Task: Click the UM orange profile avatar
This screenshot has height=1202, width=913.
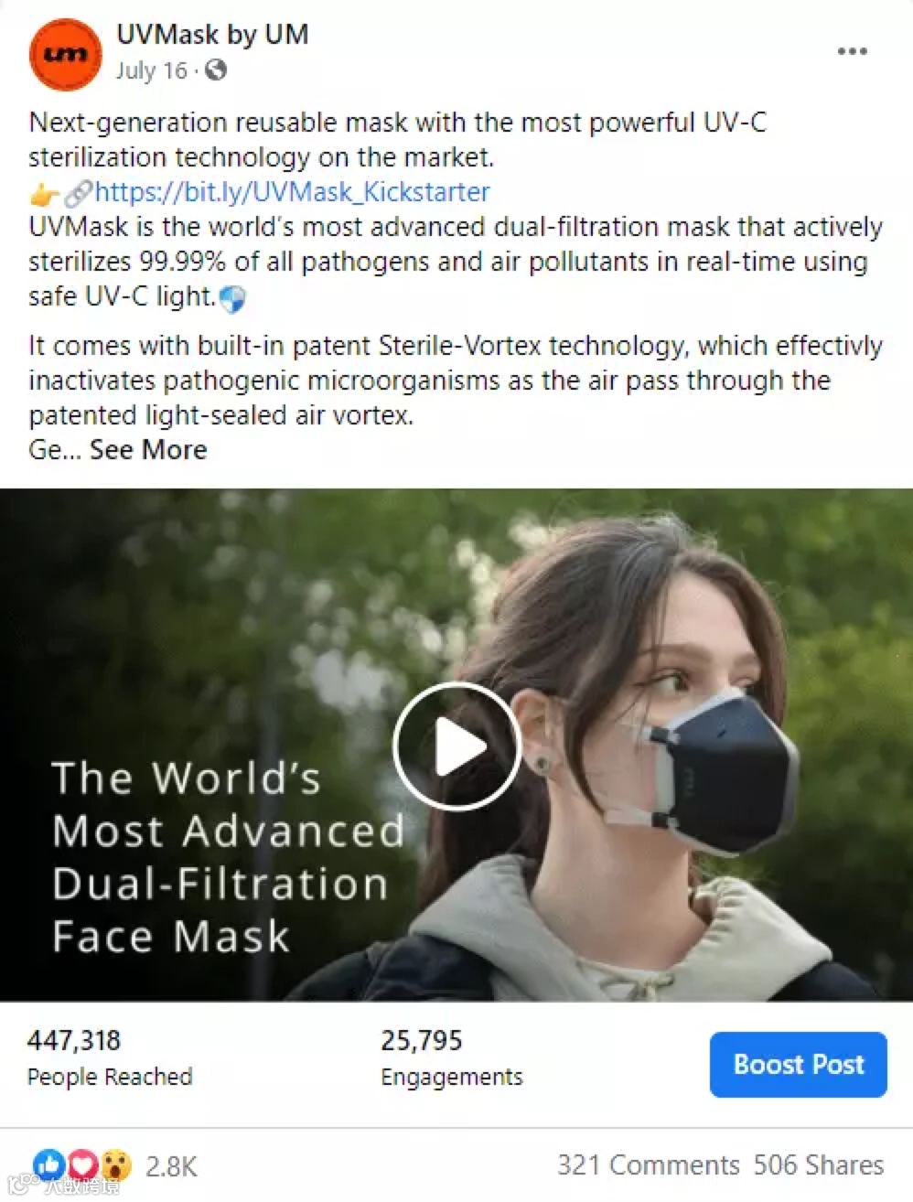Action: pos(65,54)
